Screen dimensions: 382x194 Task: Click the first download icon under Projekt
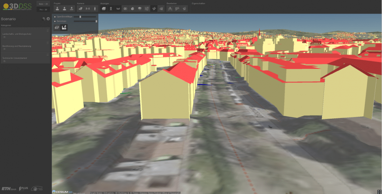[57, 9]
